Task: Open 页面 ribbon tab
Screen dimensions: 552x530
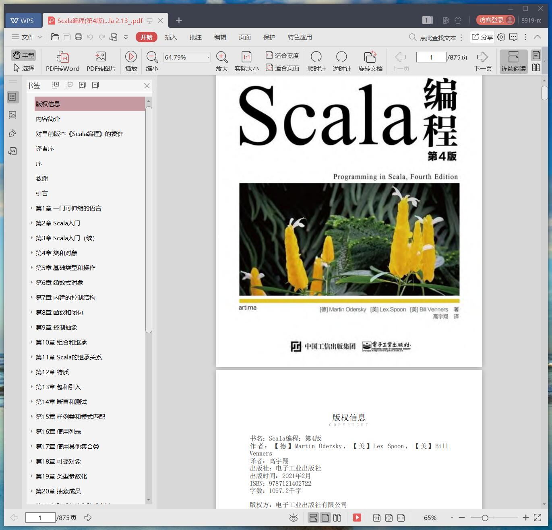Action: [244, 37]
